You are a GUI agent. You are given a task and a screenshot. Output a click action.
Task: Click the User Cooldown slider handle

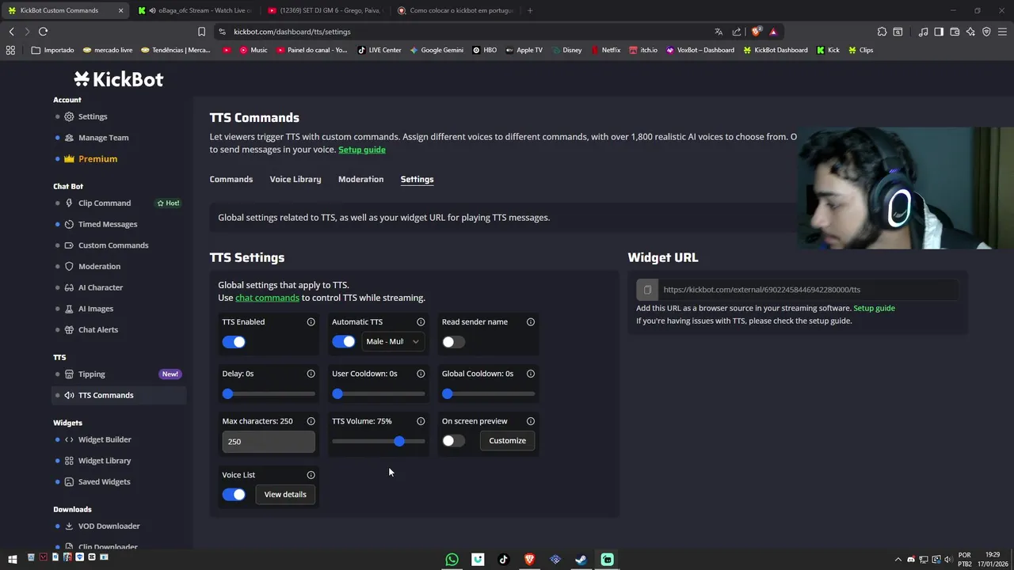click(337, 393)
